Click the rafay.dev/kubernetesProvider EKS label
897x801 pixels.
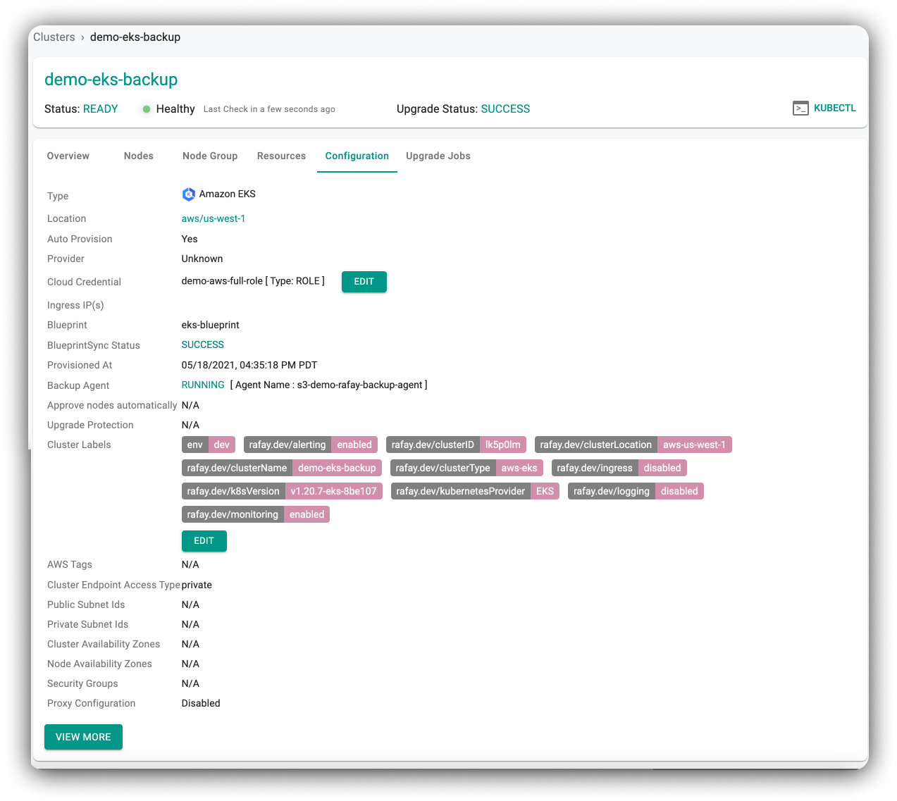point(475,491)
